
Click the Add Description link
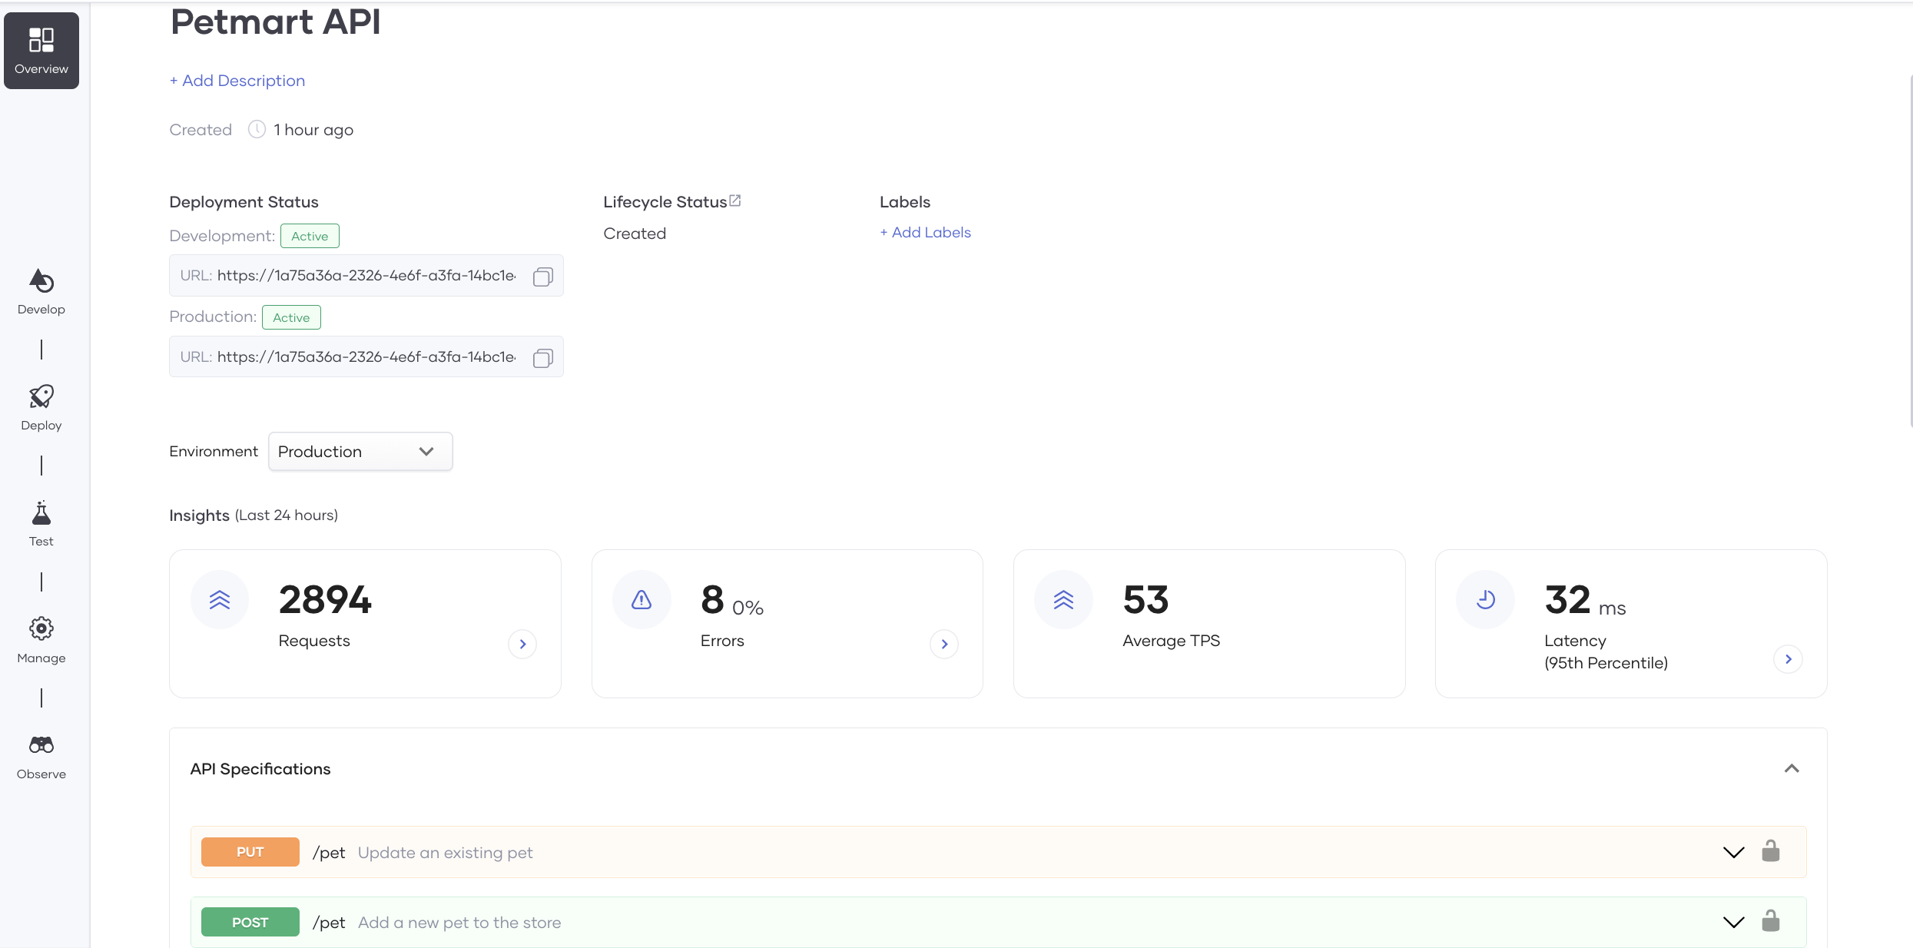[x=237, y=80]
